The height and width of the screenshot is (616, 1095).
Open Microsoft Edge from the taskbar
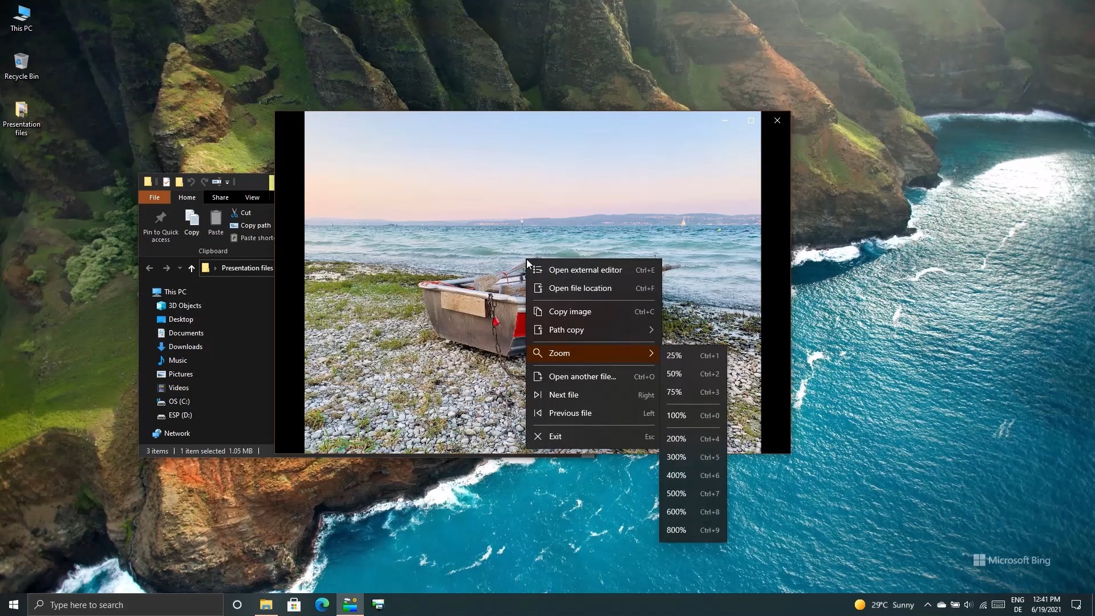point(322,605)
